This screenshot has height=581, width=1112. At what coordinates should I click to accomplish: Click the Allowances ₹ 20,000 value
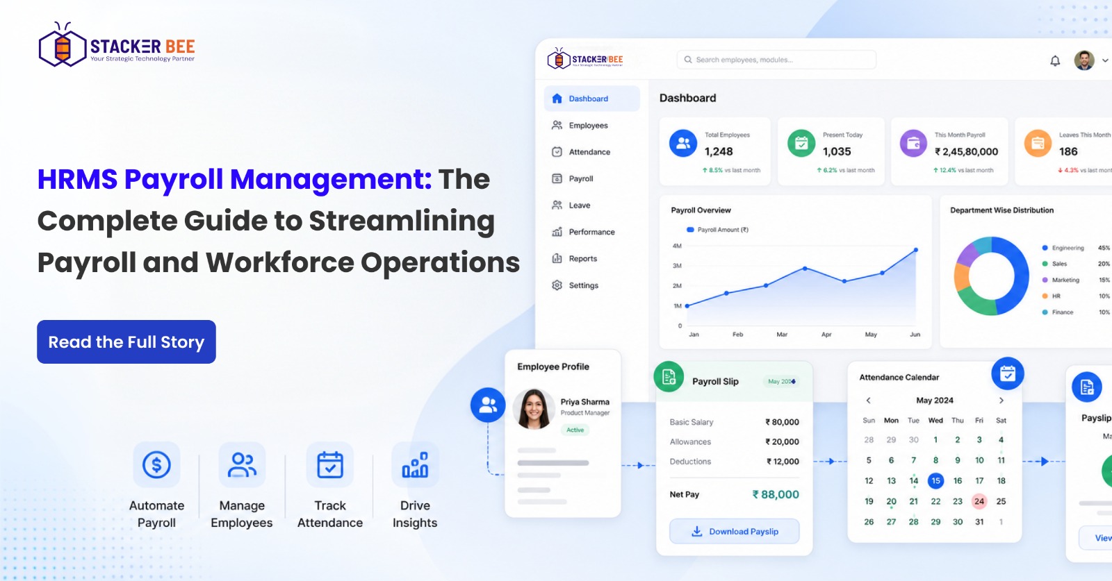pos(783,441)
